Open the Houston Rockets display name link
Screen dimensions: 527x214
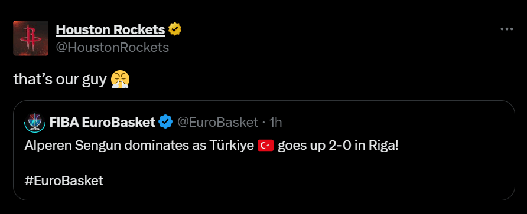click(x=110, y=29)
